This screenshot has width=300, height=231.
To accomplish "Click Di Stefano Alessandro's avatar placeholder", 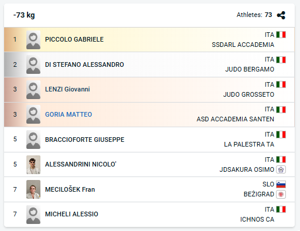I will point(33,64).
